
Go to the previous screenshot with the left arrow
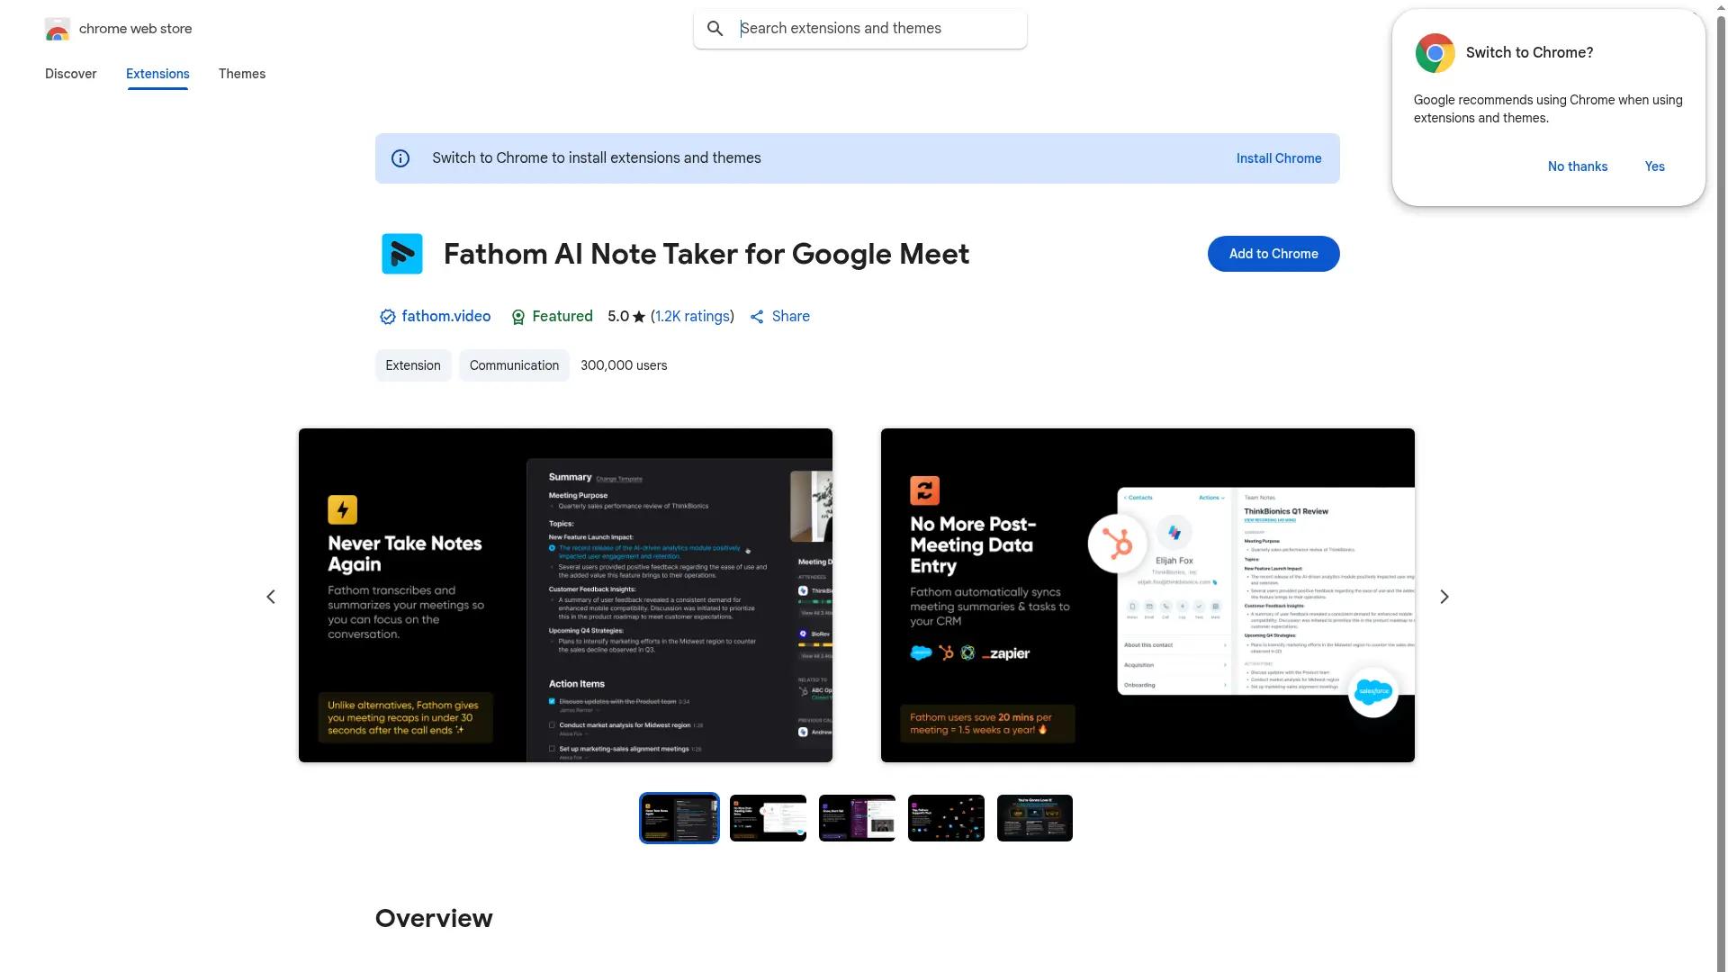[x=271, y=597]
